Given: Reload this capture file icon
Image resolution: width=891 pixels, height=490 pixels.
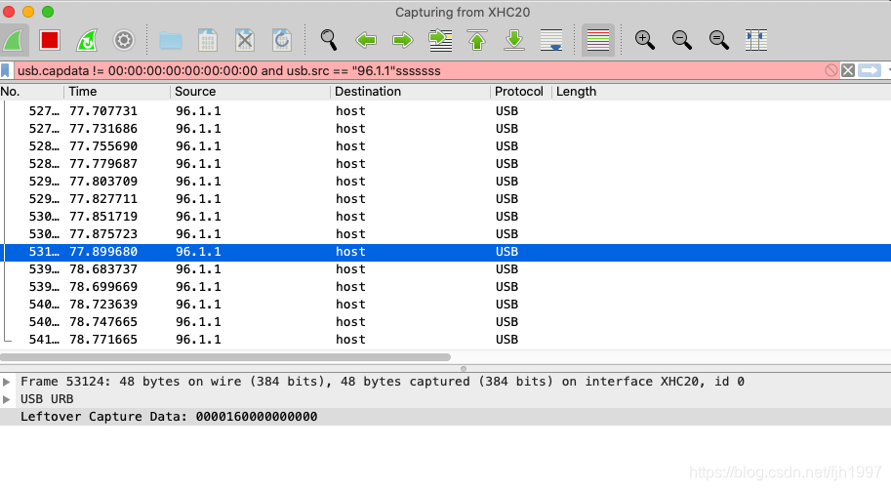Looking at the screenshot, I should pyautogui.click(x=282, y=40).
